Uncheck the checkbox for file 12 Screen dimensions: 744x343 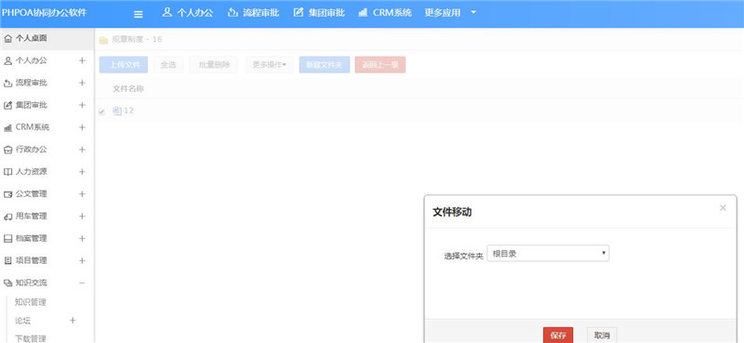(101, 112)
